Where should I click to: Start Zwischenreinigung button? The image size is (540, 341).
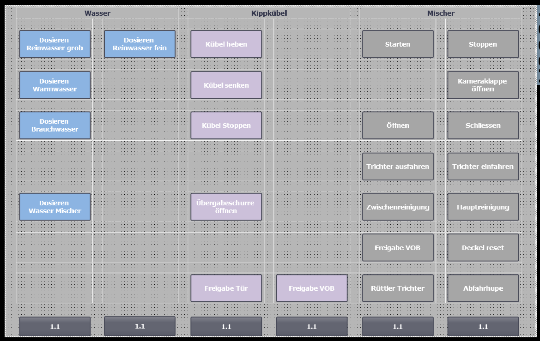point(398,207)
